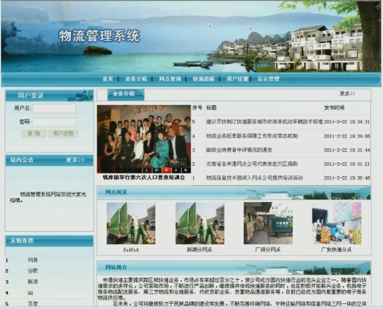
Task: Jump to highlighted slide number 3
Action: tap(166, 170)
